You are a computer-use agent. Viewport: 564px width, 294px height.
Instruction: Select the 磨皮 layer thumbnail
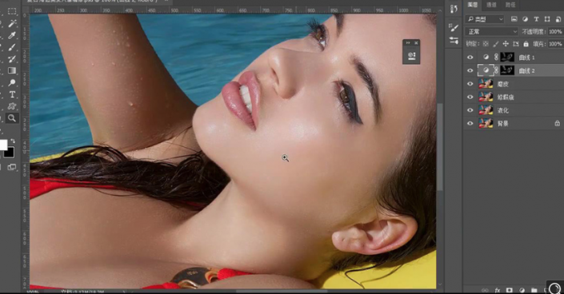coord(486,84)
